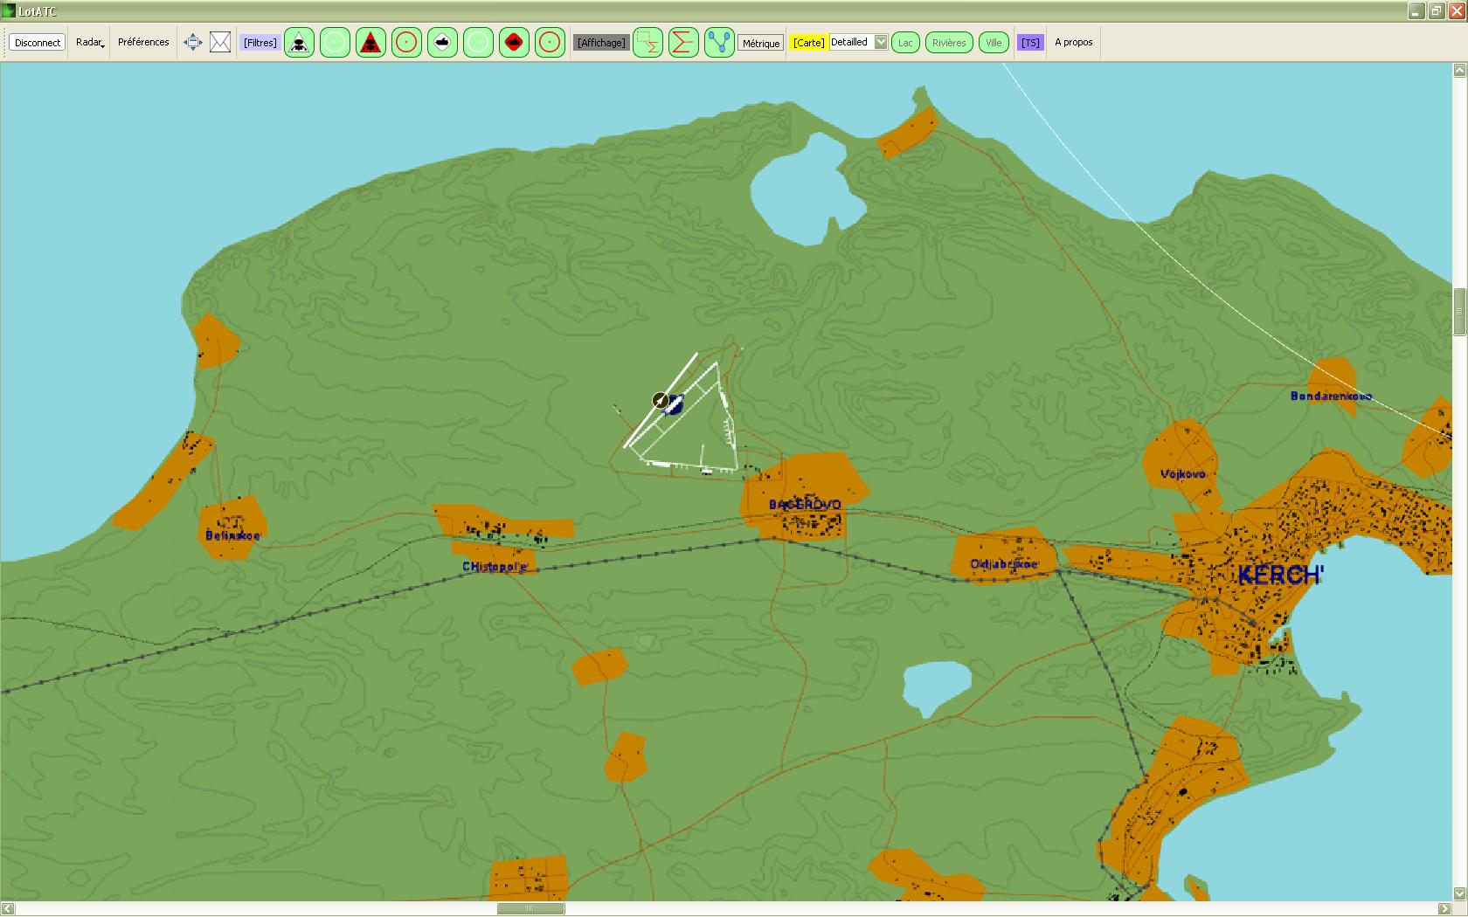1468x917 pixels.
Task: Open the Préférences menu
Action: [143, 42]
